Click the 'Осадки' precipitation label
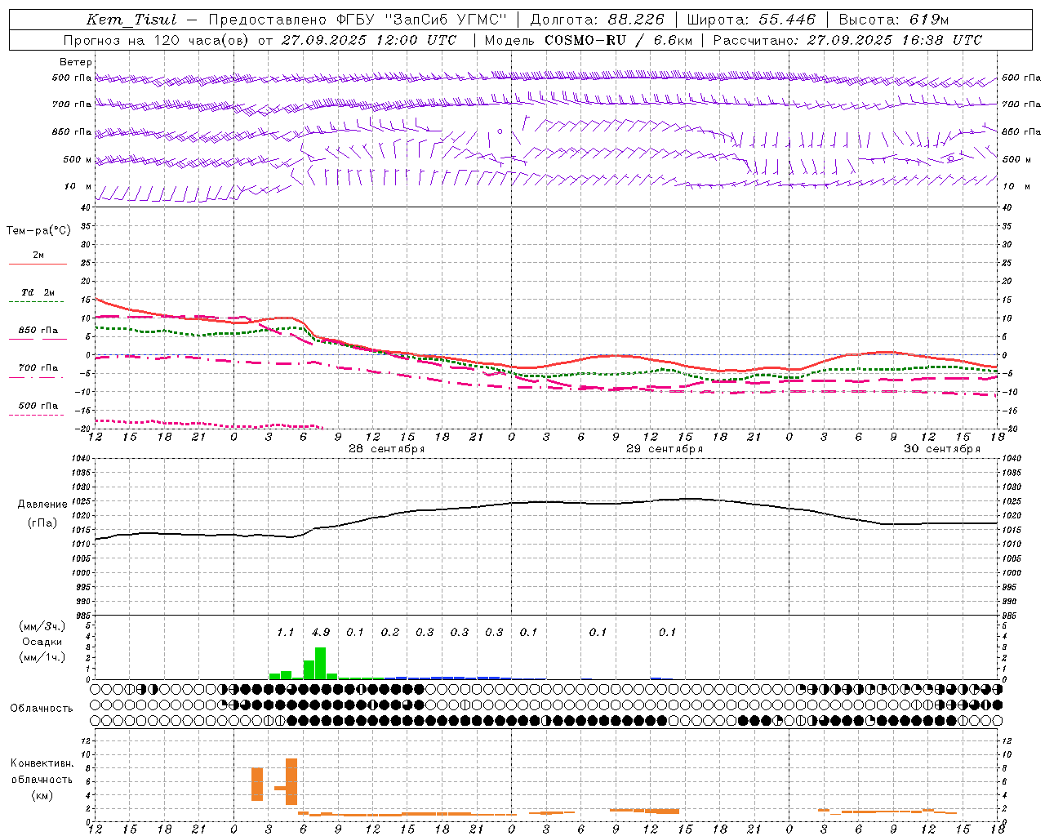Image resolution: width=1045 pixels, height=836 pixels. coord(42,642)
